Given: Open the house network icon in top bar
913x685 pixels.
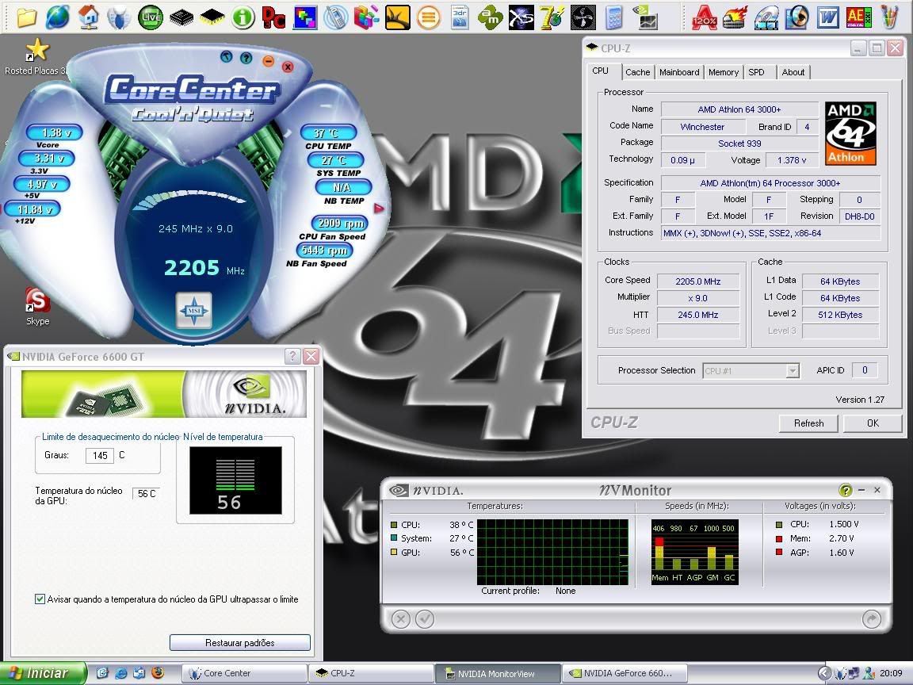Looking at the screenshot, I should 89,17.
